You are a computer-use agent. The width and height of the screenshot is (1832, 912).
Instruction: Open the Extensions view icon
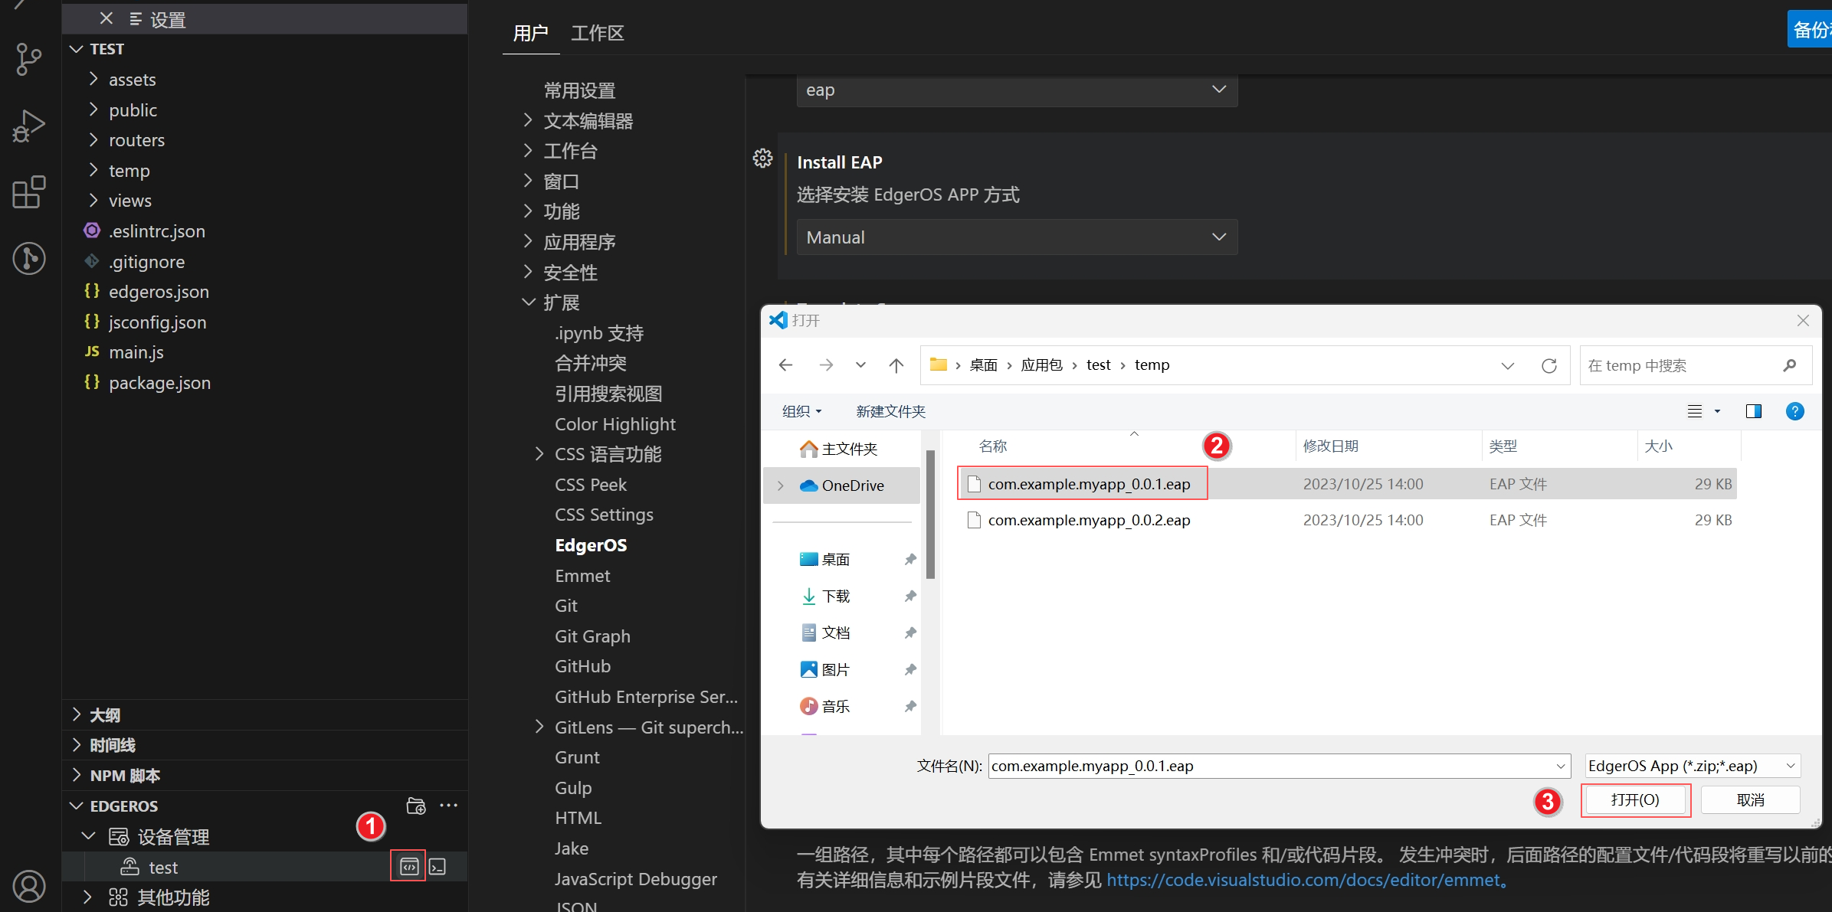(28, 192)
